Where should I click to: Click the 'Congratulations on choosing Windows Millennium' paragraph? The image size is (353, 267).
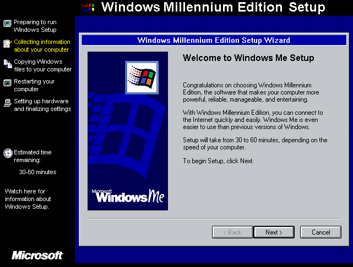click(x=251, y=92)
